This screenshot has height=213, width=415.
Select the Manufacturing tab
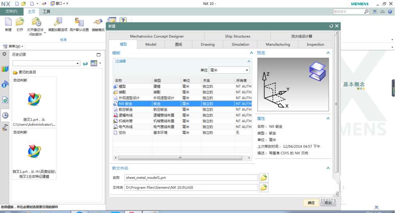tap(278, 44)
